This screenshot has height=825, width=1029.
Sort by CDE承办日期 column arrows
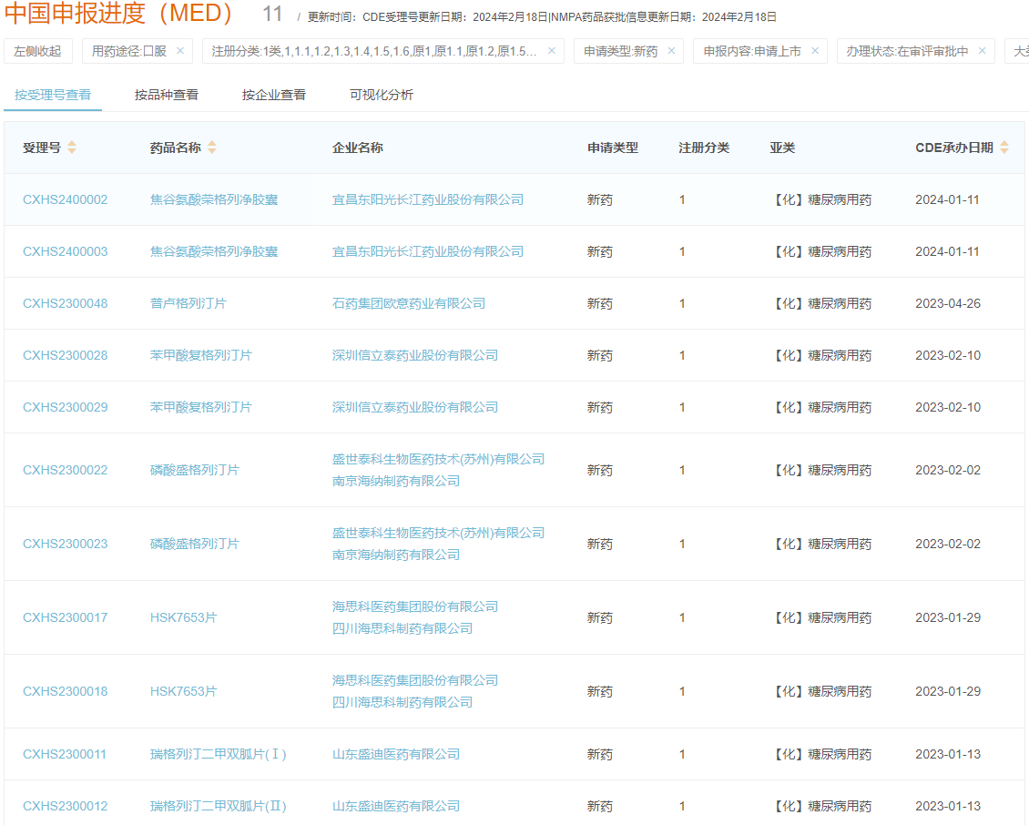pyautogui.click(x=1004, y=148)
